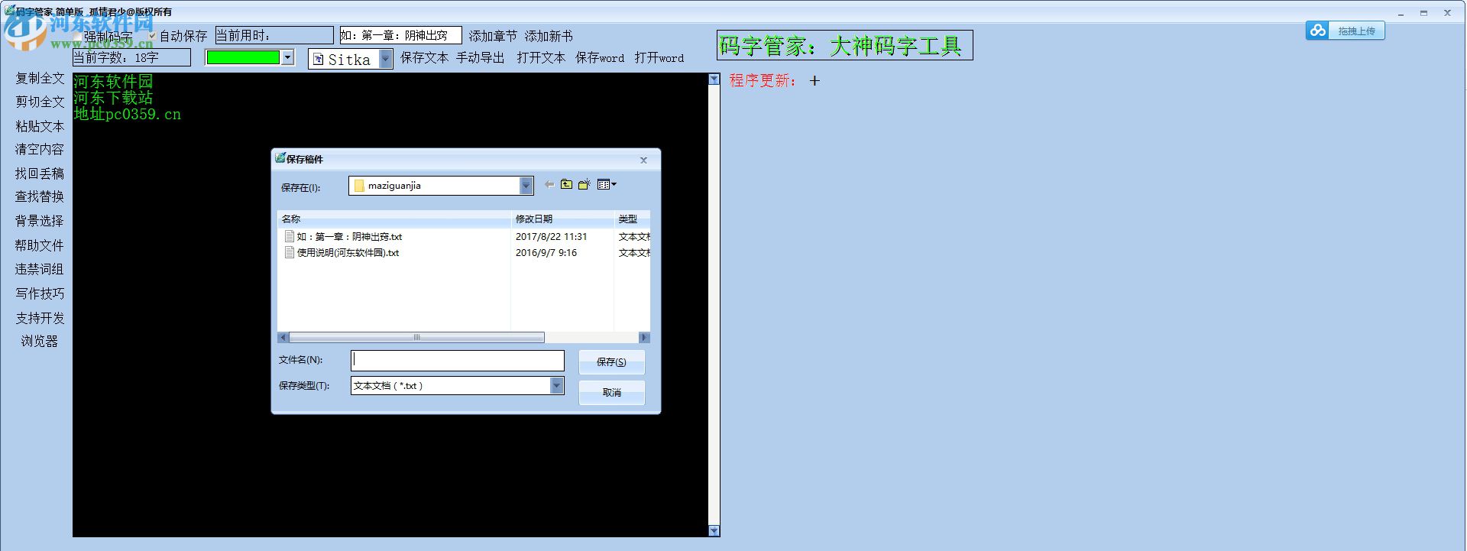The height and width of the screenshot is (551, 1467).
Task: Go up one folder level
Action: (x=566, y=184)
